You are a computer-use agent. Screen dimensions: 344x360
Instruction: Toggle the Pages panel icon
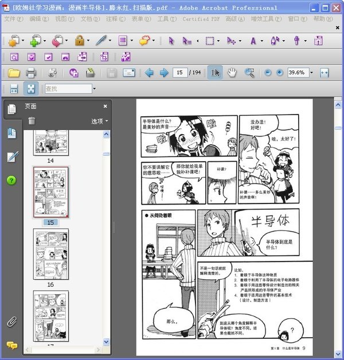(11, 109)
